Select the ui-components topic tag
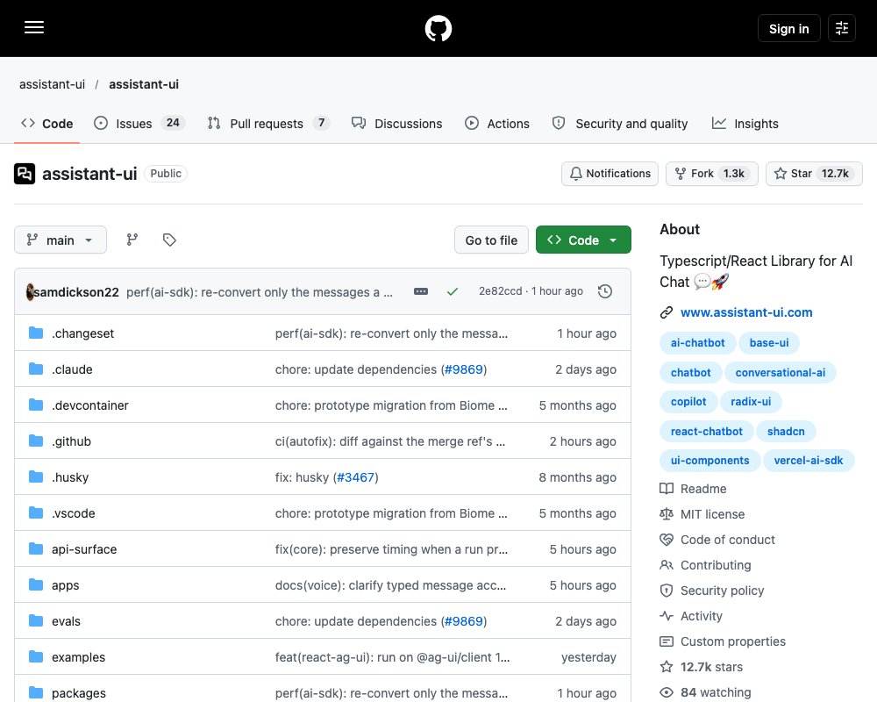Screen dimensions: 877x702 (x=709, y=460)
